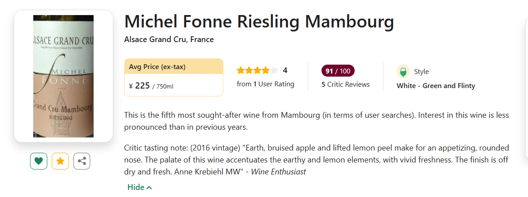
Task: Click the 91 / 100 critic score badge
Action: point(338,71)
